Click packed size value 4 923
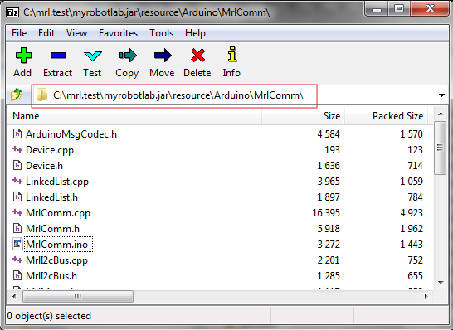Screen dimensions: 453x330 coord(412,213)
